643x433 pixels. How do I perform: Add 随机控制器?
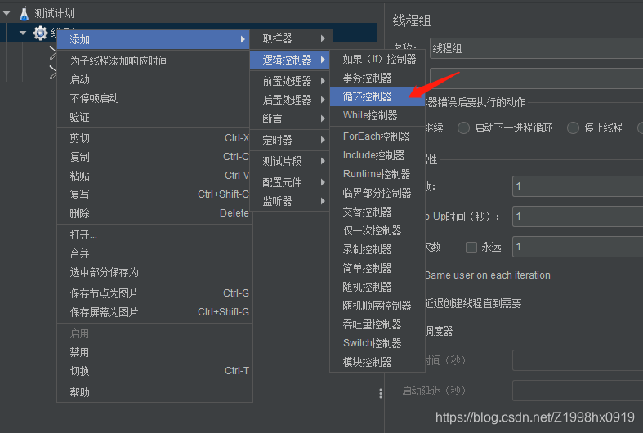[377, 287]
